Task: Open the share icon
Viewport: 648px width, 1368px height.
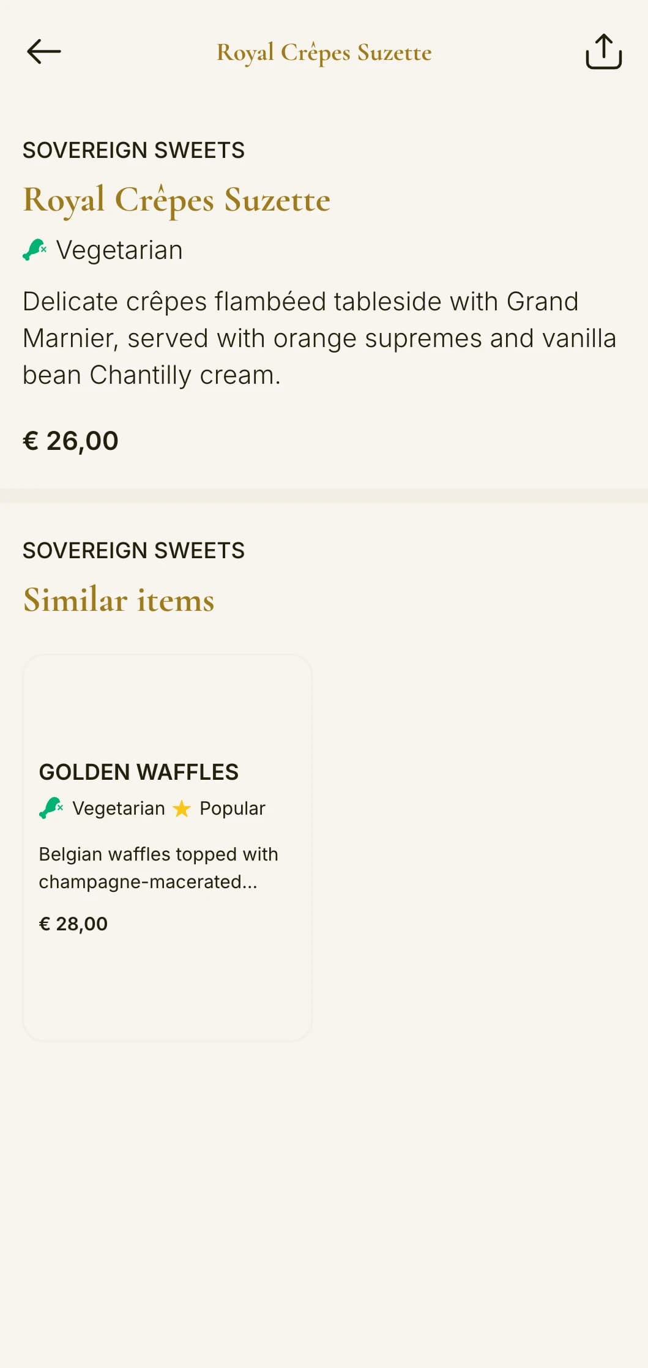Action: 603,51
